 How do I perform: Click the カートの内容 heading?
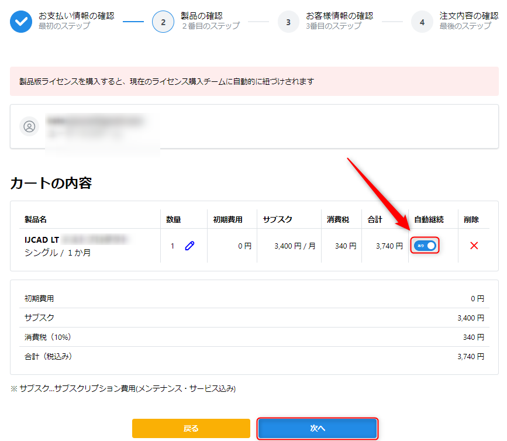pos(51,183)
